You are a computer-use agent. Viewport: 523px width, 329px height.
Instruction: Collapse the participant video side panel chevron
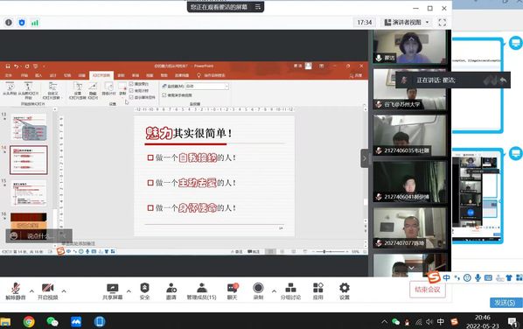coord(364,158)
